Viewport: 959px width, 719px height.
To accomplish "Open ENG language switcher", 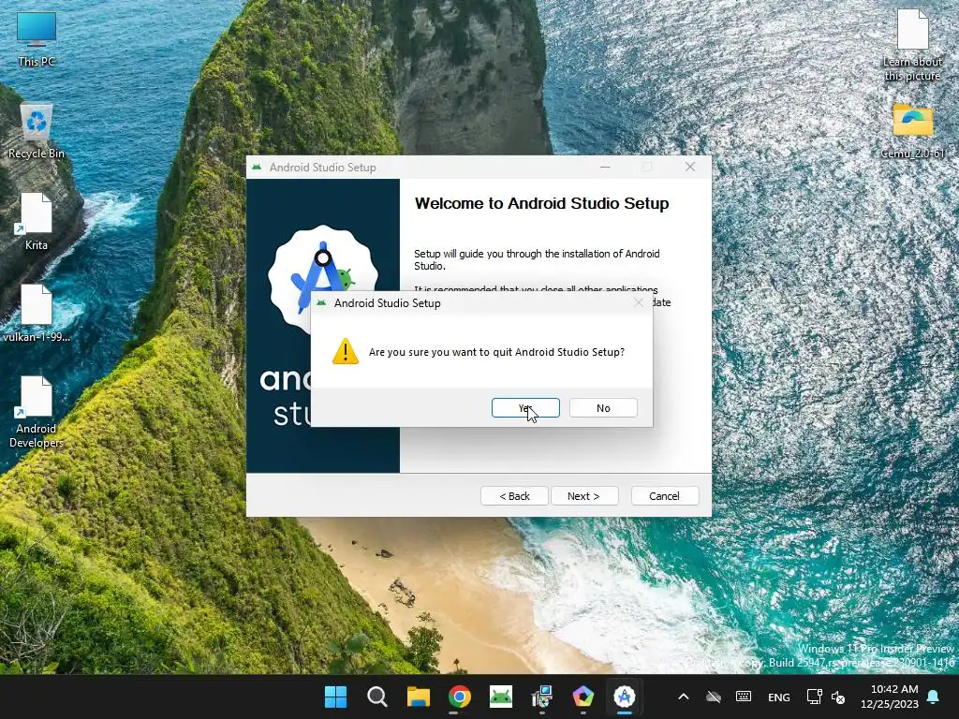I will 778,697.
